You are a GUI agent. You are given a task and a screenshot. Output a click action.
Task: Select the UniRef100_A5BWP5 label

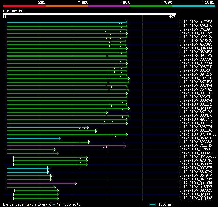tap(196, 164)
